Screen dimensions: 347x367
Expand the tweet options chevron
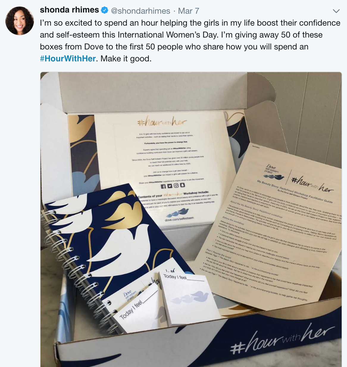tap(336, 11)
